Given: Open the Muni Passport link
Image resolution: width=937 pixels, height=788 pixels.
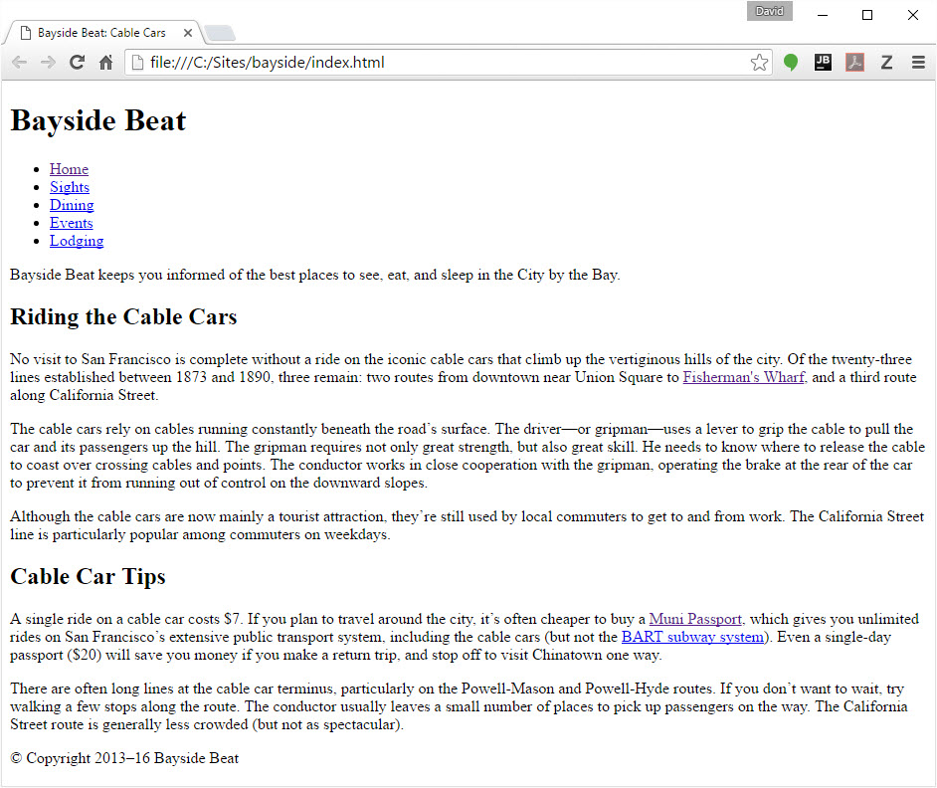Looking at the screenshot, I should pos(695,619).
